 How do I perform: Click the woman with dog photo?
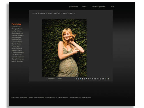(64, 48)
